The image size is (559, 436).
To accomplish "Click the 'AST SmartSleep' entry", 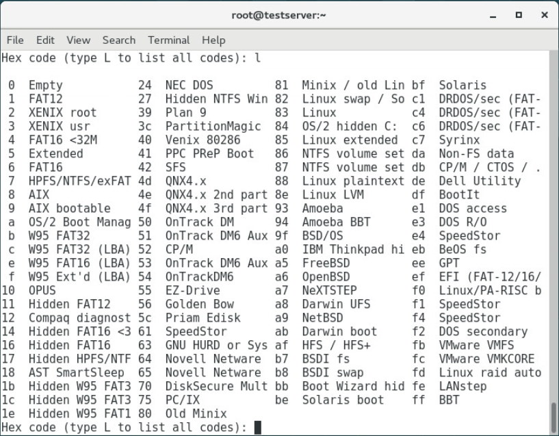I will [77, 372].
